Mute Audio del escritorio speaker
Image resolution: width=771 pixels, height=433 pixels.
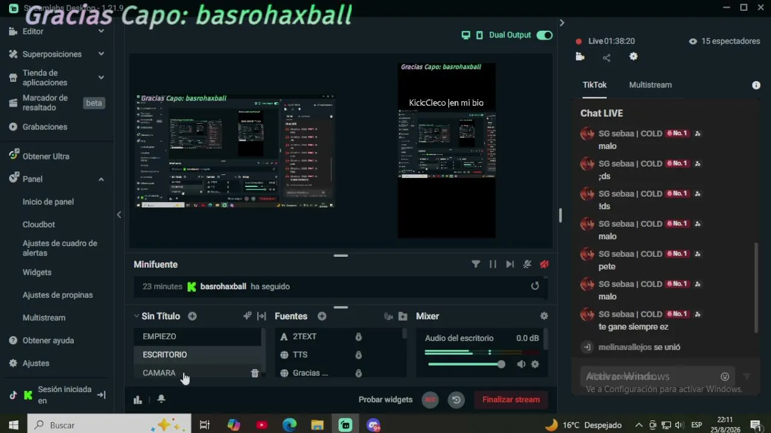(x=521, y=364)
